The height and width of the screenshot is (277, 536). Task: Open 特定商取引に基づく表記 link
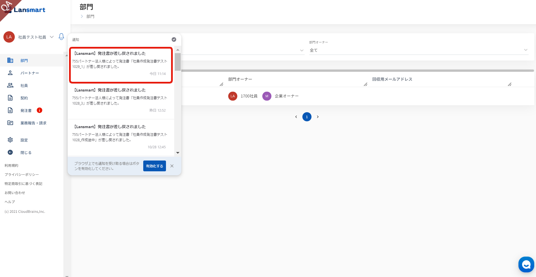pos(23,184)
